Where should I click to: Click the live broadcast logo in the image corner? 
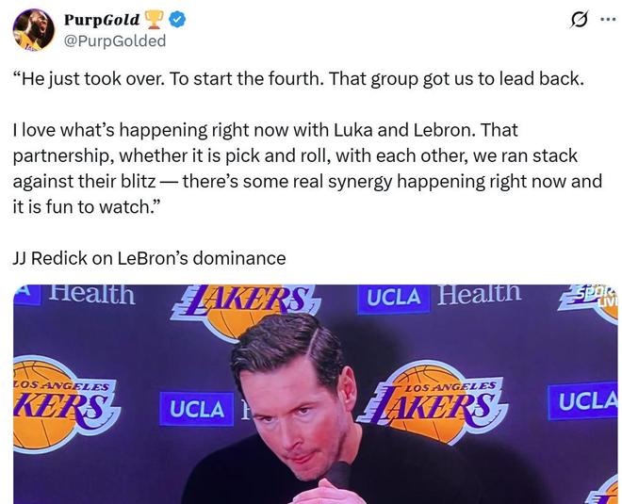(597, 297)
